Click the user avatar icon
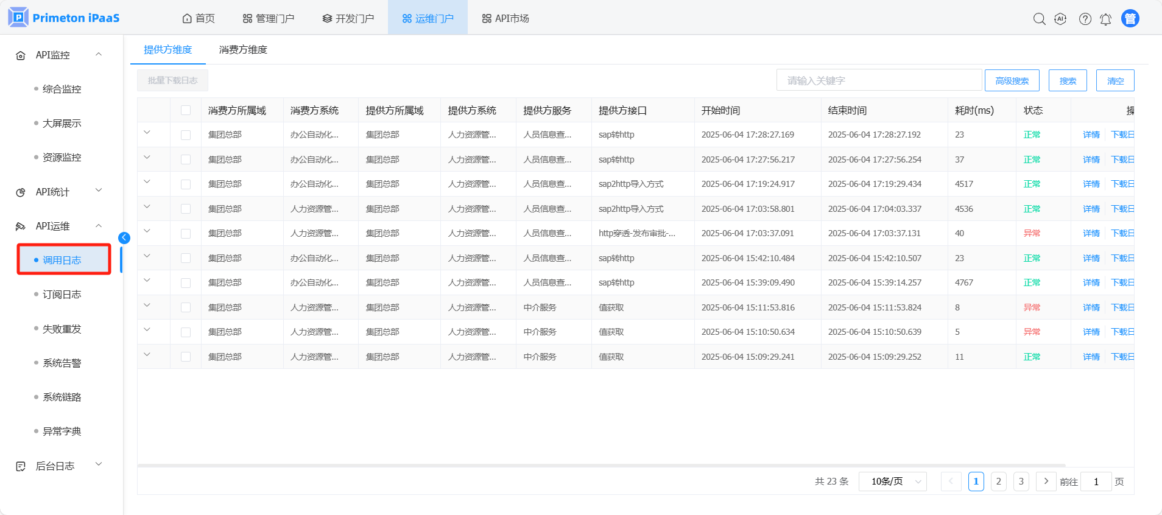This screenshot has height=515, width=1162. 1130,19
